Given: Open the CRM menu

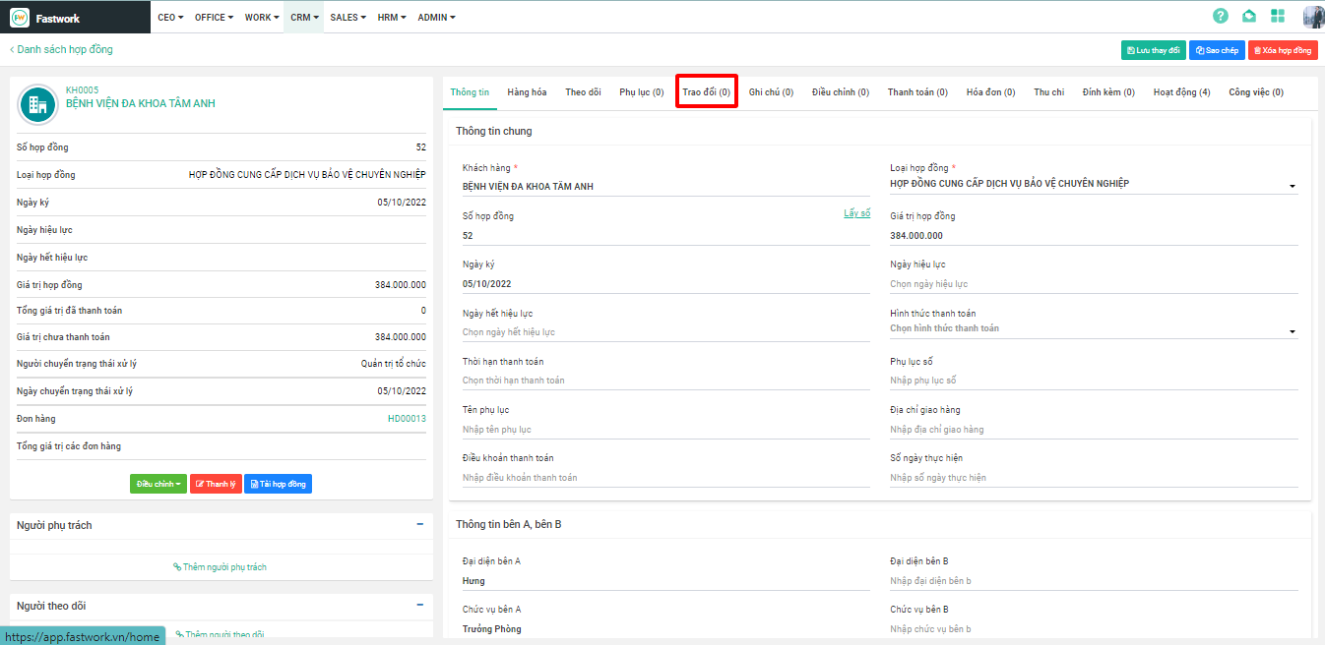Looking at the screenshot, I should 303,17.
